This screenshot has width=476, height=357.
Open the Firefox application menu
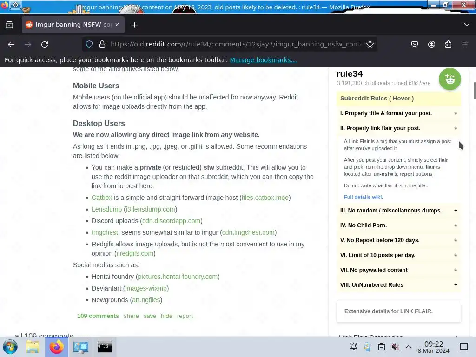tap(465, 44)
